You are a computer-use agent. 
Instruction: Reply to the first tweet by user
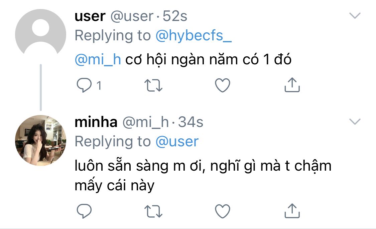click(x=84, y=86)
